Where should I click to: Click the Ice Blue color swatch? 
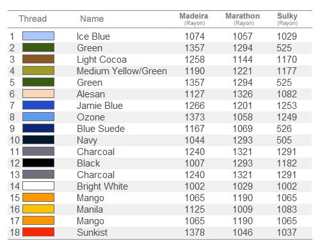pyautogui.click(x=38, y=36)
